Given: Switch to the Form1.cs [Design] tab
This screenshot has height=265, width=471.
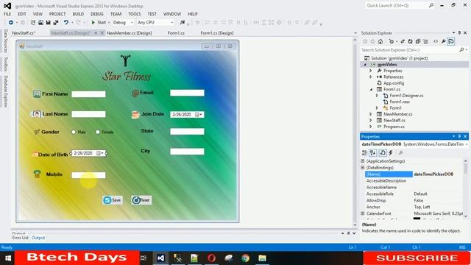Looking at the screenshot, I should coord(217,33).
